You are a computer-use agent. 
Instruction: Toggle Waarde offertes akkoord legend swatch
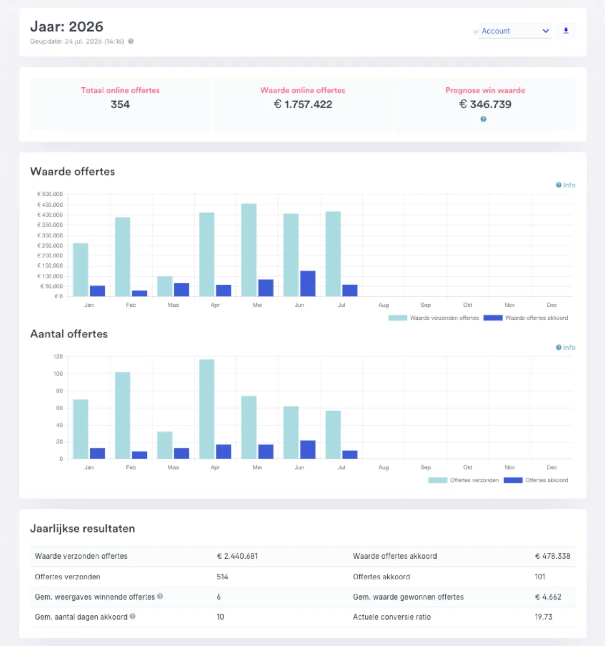[x=493, y=318]
